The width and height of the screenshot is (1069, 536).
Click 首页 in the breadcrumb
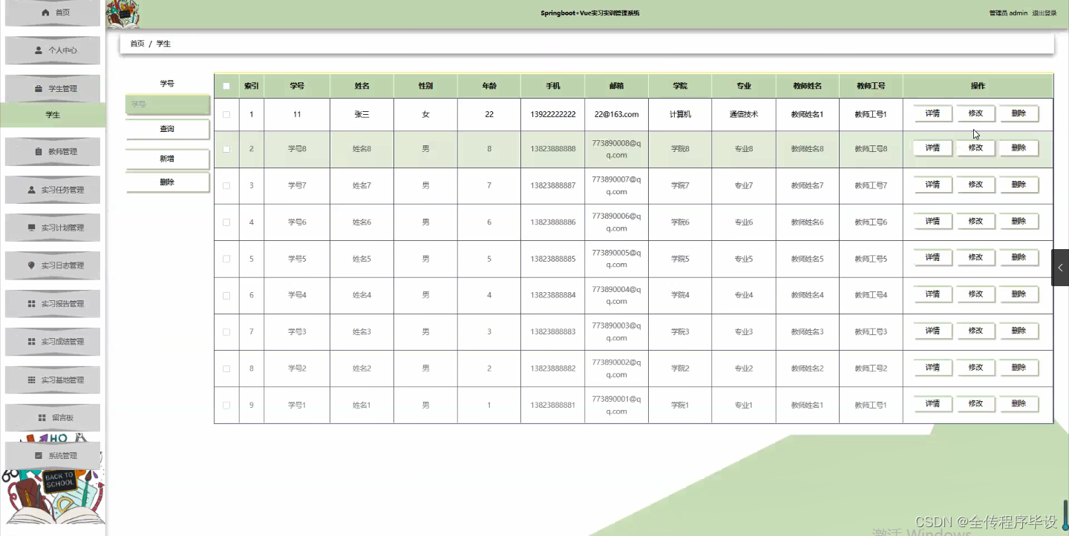point(137,44)
